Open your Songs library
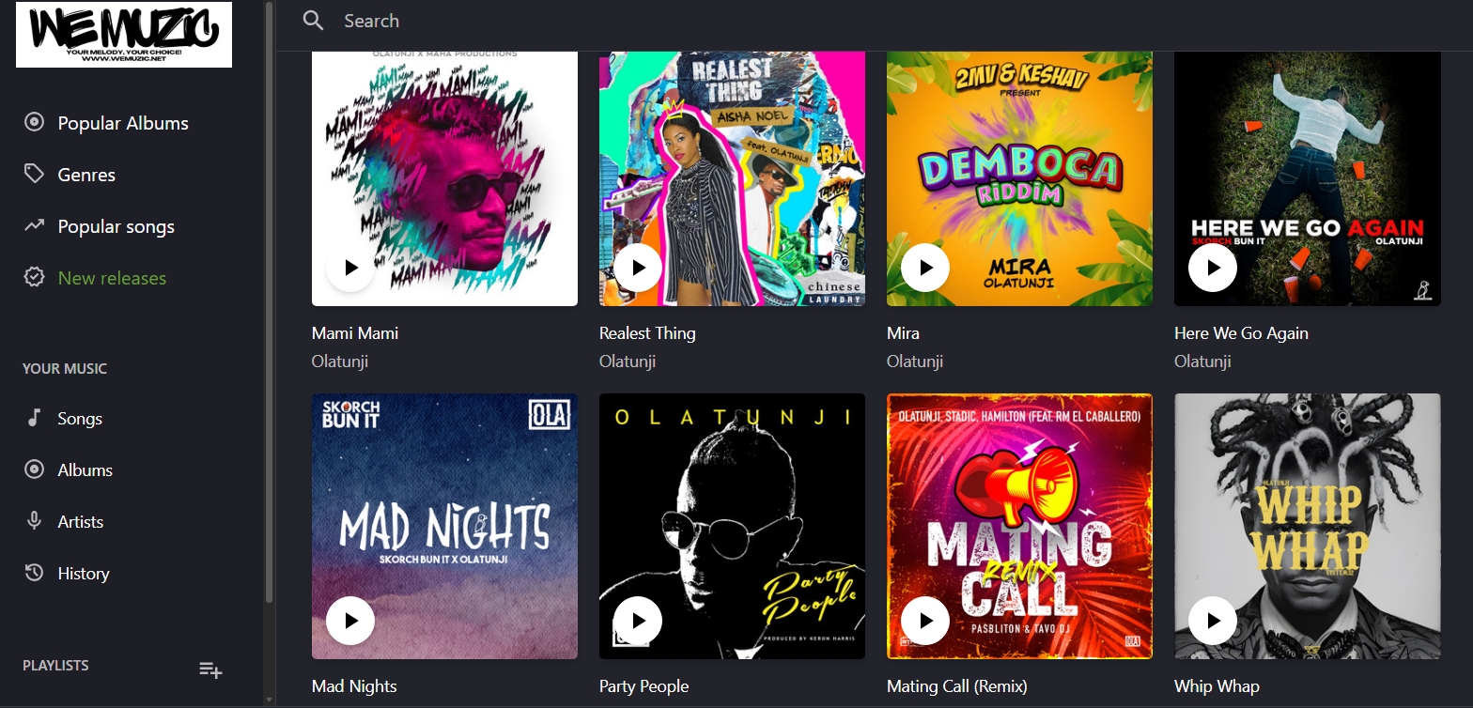The image size is (1473, 708). [x=63, y=419]
